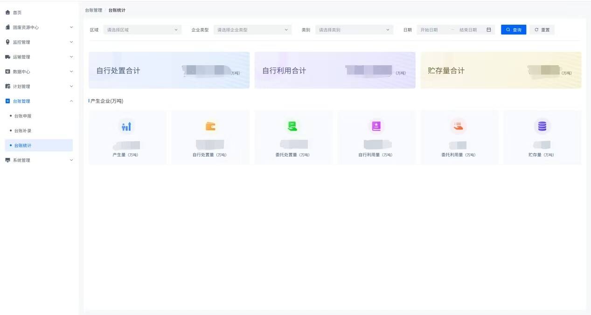591x315 pixels.
Task: Click the calendar icon in date range field
Action: 488,30
